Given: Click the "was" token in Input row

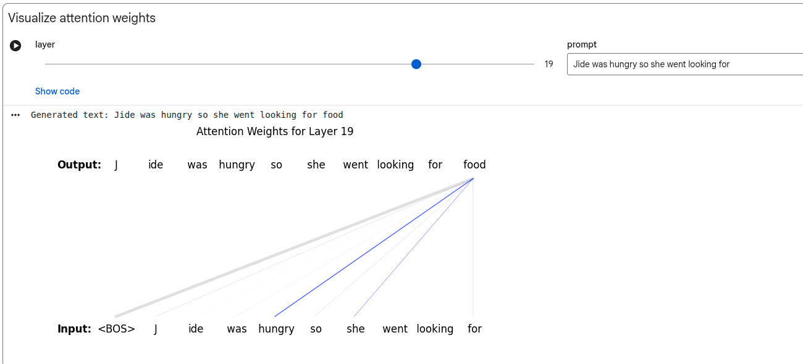Looking at the screenshot, I should [237, 329].
